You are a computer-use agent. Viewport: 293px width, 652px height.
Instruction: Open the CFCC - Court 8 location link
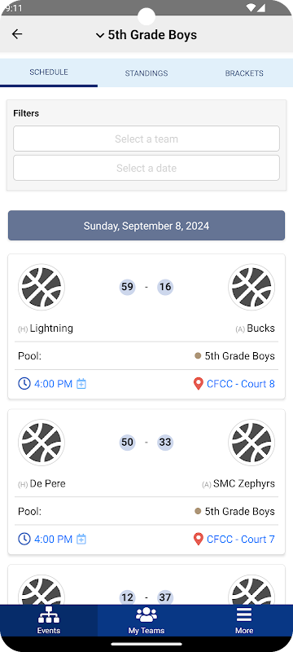pos(241,384)
